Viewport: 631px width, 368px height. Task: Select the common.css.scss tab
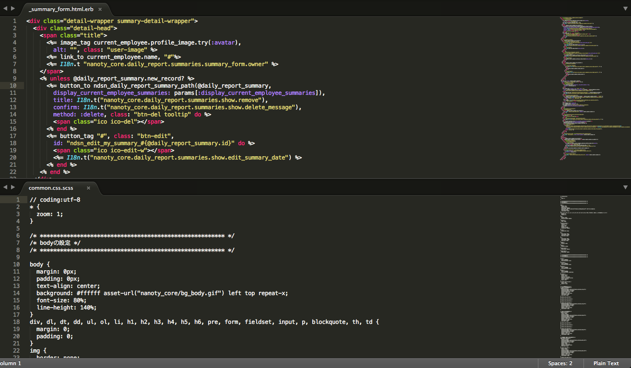tap(51, 188)
